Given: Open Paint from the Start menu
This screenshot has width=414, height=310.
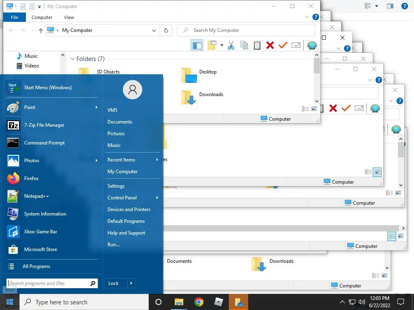Looking at the screenshot, I should click(x=52, y=107).
